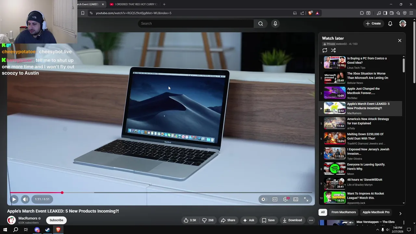Open options for the Max Verstappen video
This screenshot has height=234, width=416.
pyautogui.click(x=404, y=223)
